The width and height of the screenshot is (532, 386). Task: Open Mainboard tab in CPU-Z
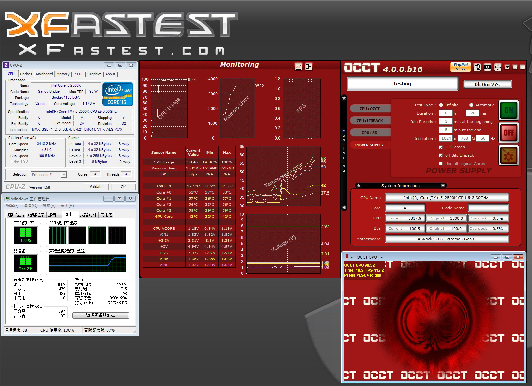tap(44, 74)
